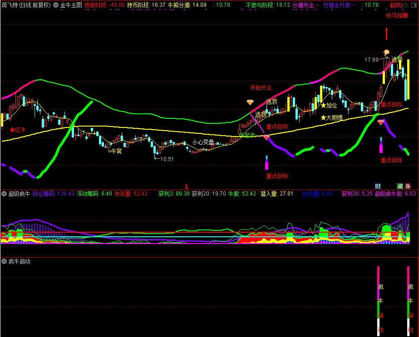The height and width of the screenshot is (337, 419).
Task: Click the pointing hand icon above 17.69
Action: (x=386, y=52)
